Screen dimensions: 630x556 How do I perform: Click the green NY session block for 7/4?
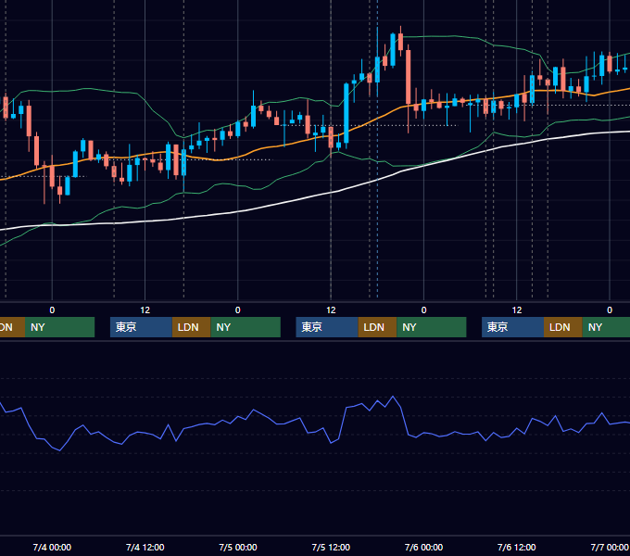click(246, 327)
